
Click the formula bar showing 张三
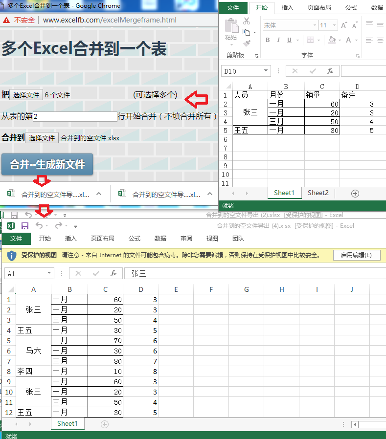pyautogui.click(x=255, y=273)
